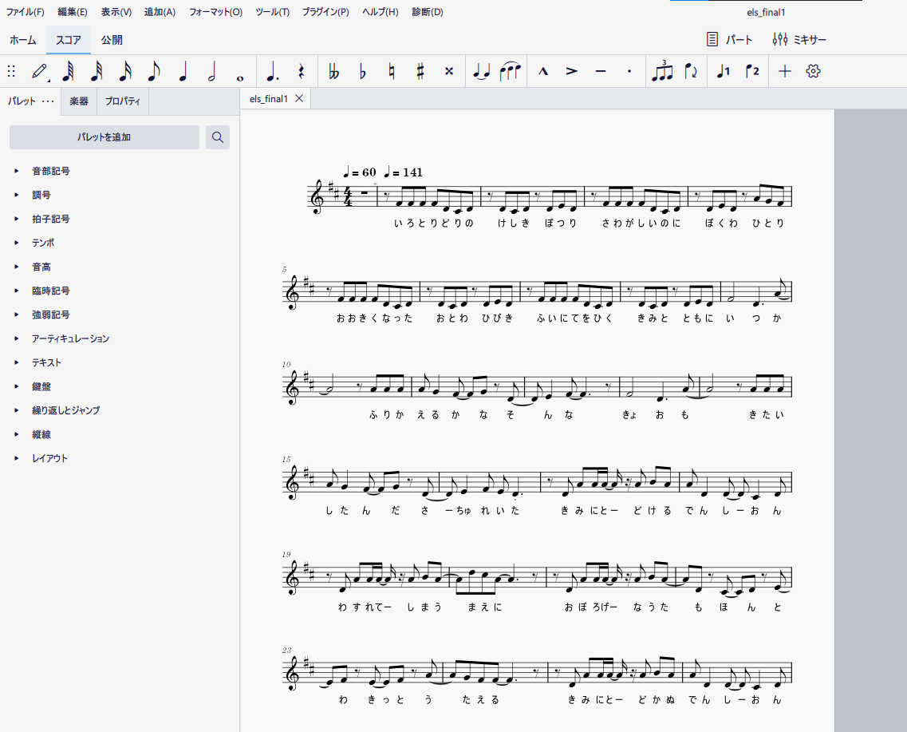Expand the 鍵盤 palette
This screenshot has height=732, width=907.
pos(16,386)
